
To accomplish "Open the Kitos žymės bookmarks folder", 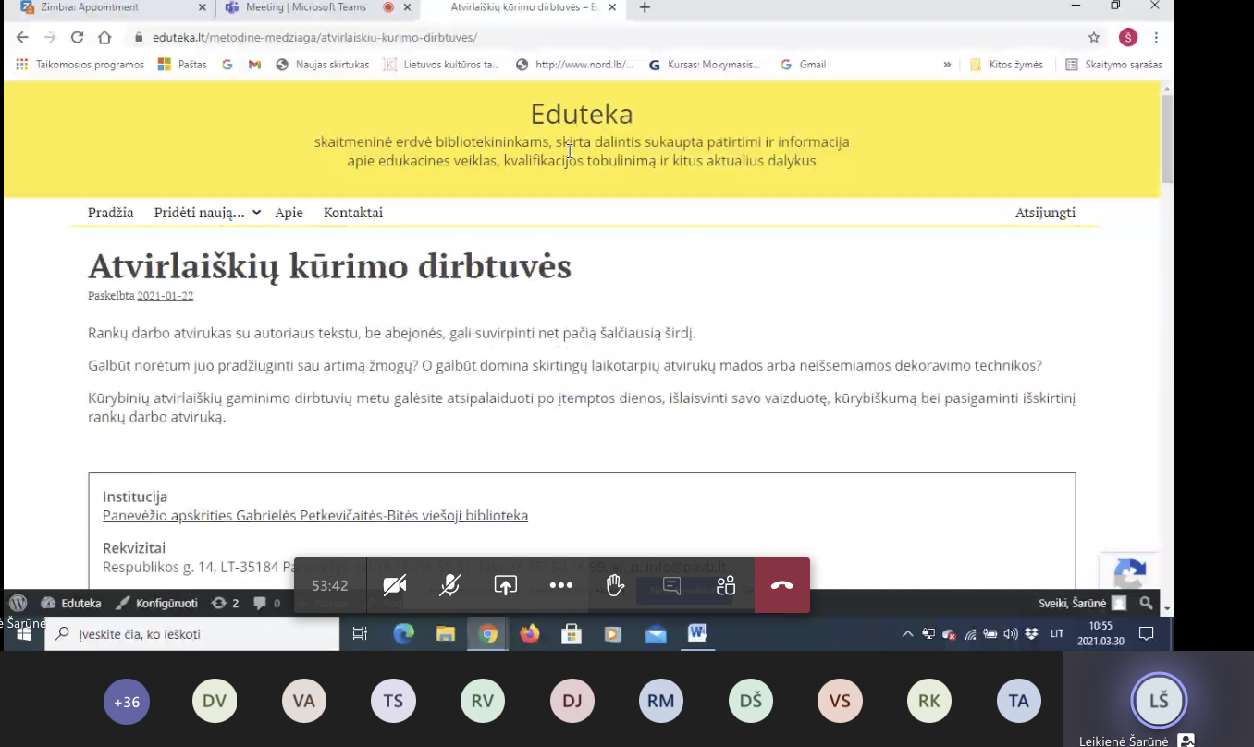I will [x=1006, y=65].
